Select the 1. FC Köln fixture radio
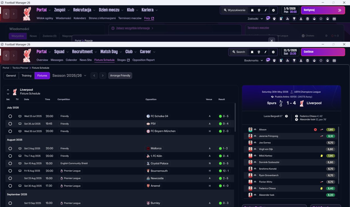The width and height of the screenshot is (350, 207). tap(10, 156)
